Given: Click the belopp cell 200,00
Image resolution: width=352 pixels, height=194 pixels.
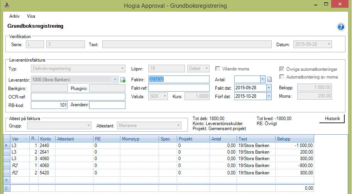Looking at the screenshot, I should click(294, 152).
